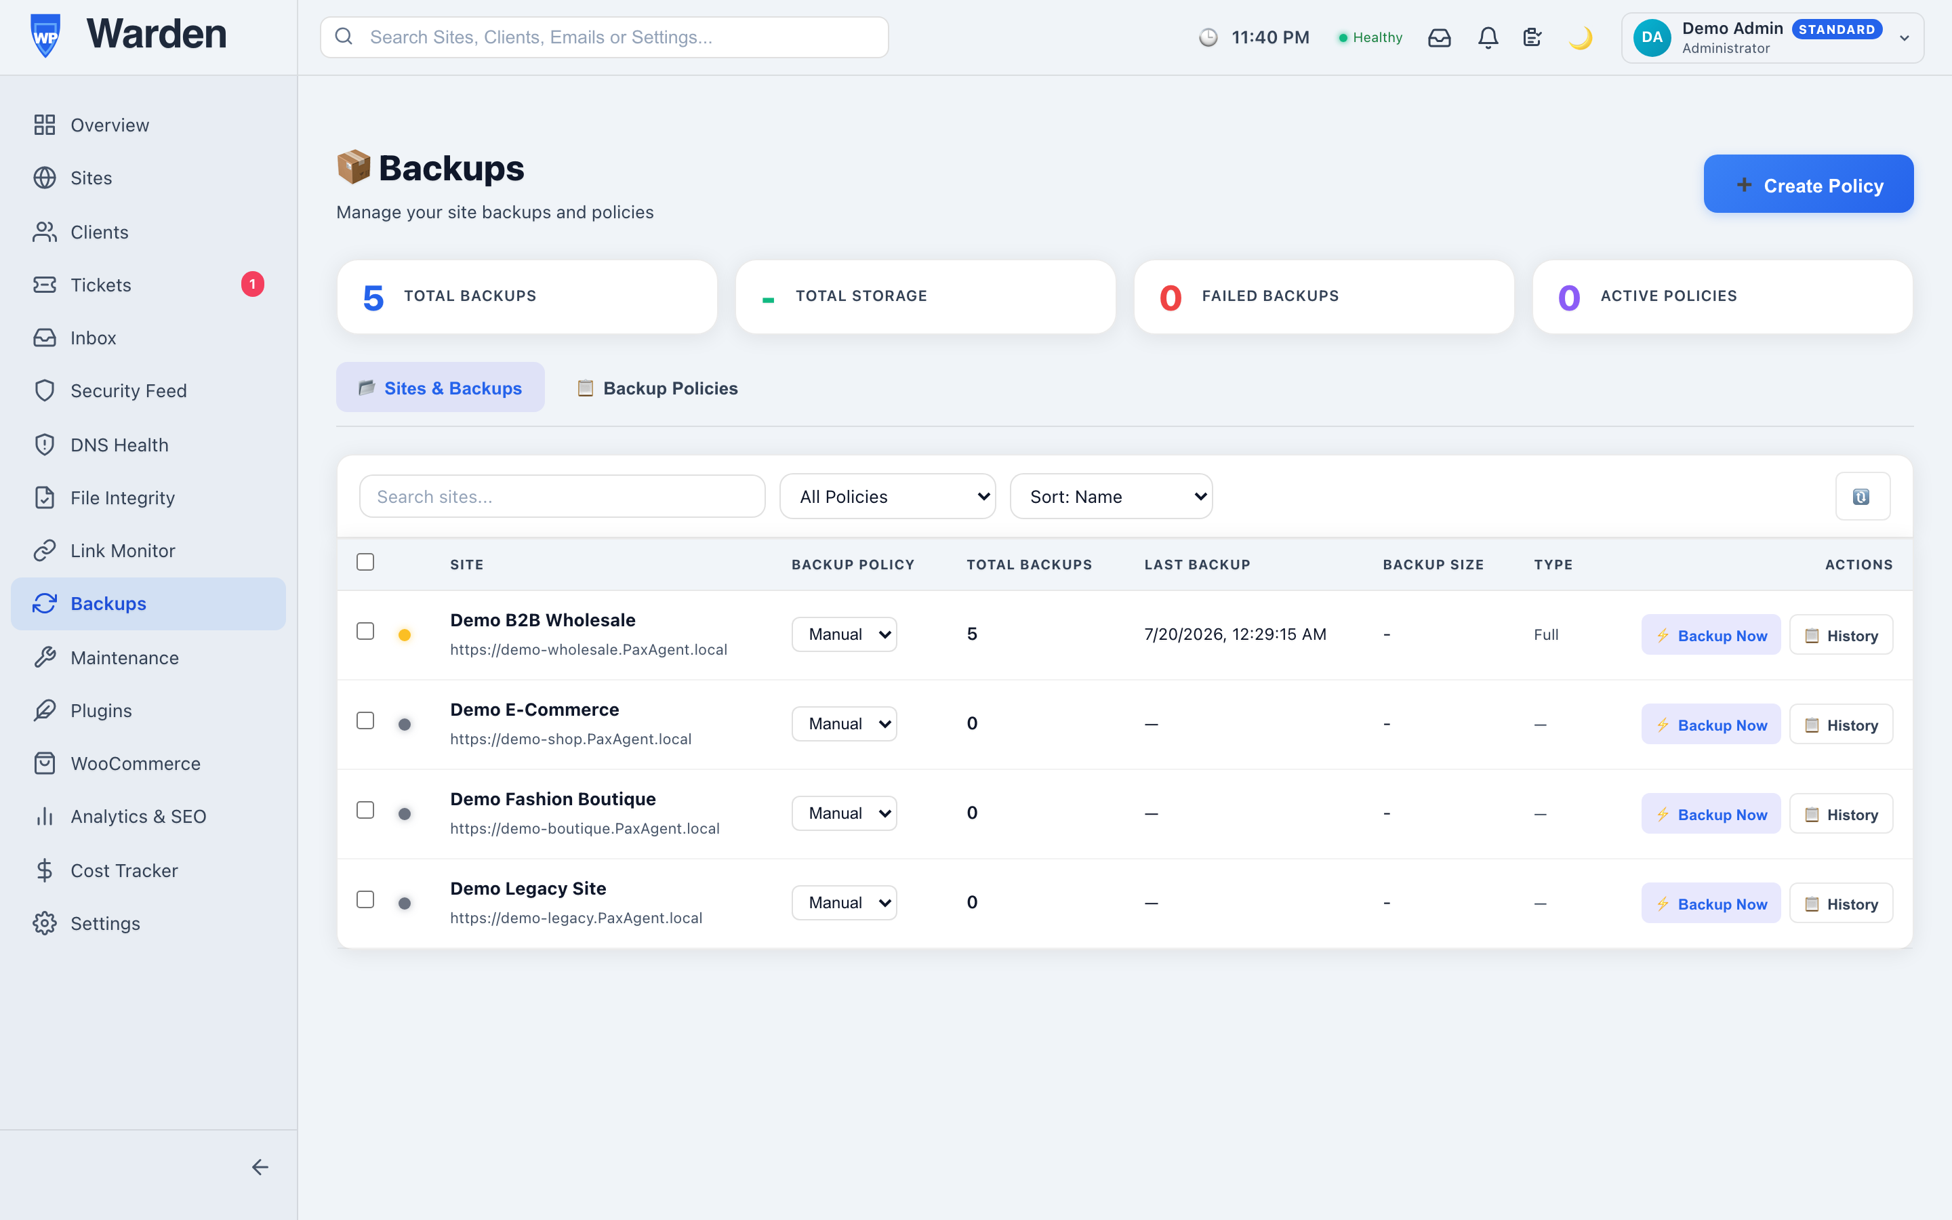Open Security Feed
The image size is (1952, 1220).
pos(148,390)
